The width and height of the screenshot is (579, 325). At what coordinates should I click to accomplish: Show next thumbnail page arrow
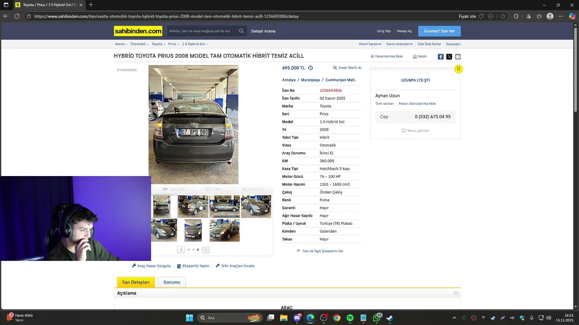pyautogui.click(x=206, y=250)
